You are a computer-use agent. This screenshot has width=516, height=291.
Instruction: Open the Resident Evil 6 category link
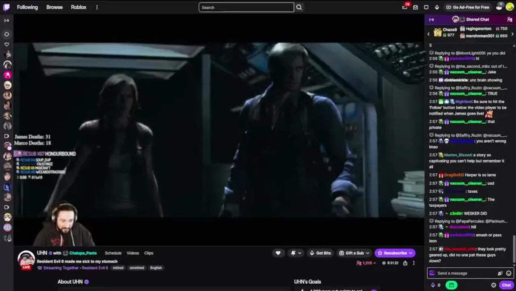[95, 268]
